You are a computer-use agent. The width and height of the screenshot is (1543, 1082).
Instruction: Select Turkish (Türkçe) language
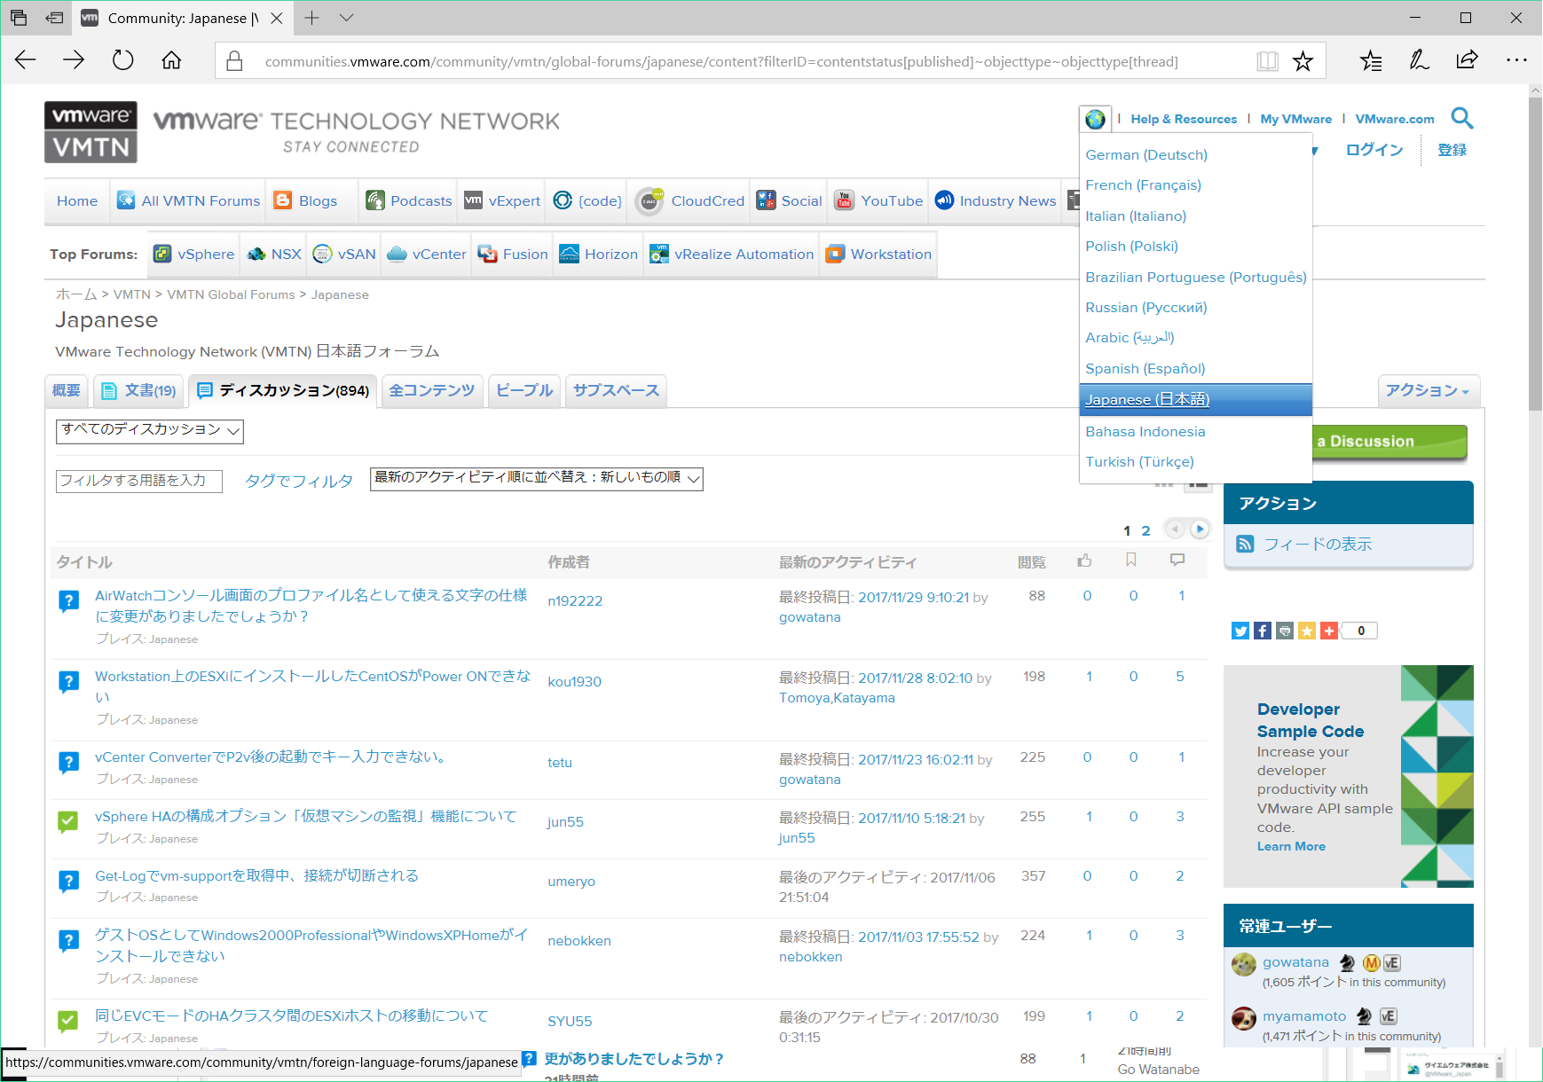point(1140,461)
